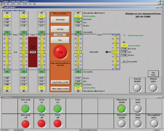Screen dimensions: 164x131
Task: Click the Oven close round button
Action: click(138, 123)
